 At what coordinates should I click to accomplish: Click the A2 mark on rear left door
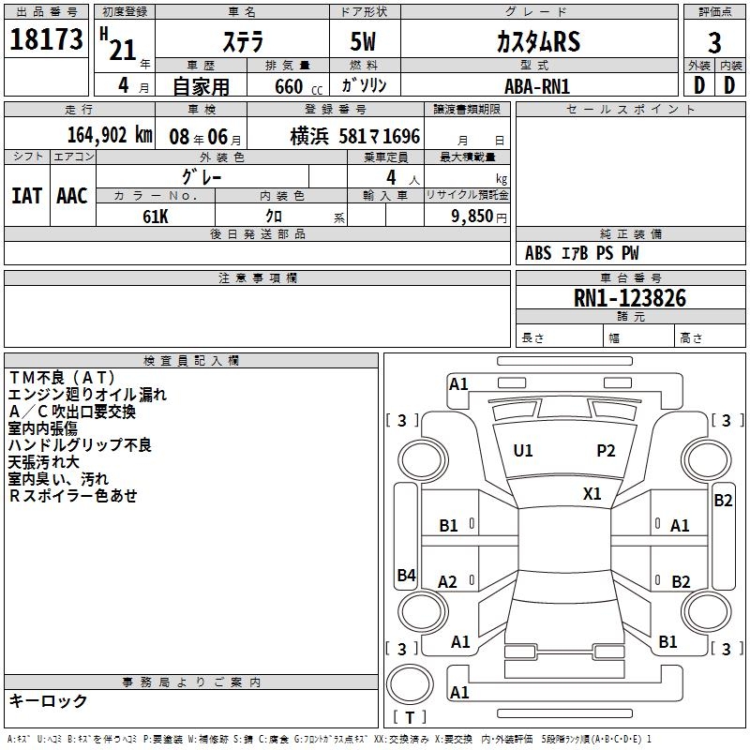[x=448, y=582]
